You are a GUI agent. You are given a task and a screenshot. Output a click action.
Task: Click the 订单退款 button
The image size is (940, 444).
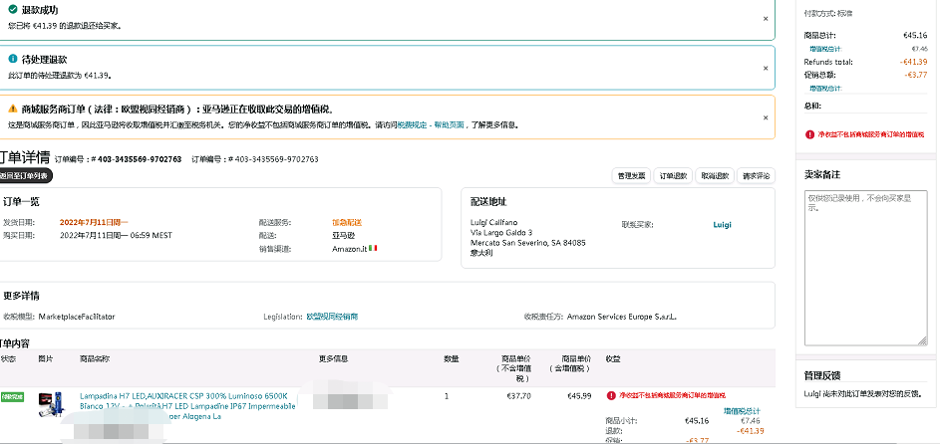tap(673, 176)
